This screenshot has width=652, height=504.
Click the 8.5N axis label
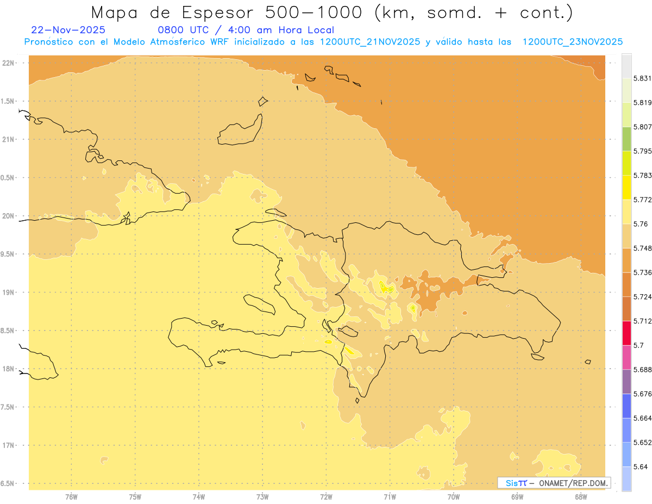coord(8,331)
